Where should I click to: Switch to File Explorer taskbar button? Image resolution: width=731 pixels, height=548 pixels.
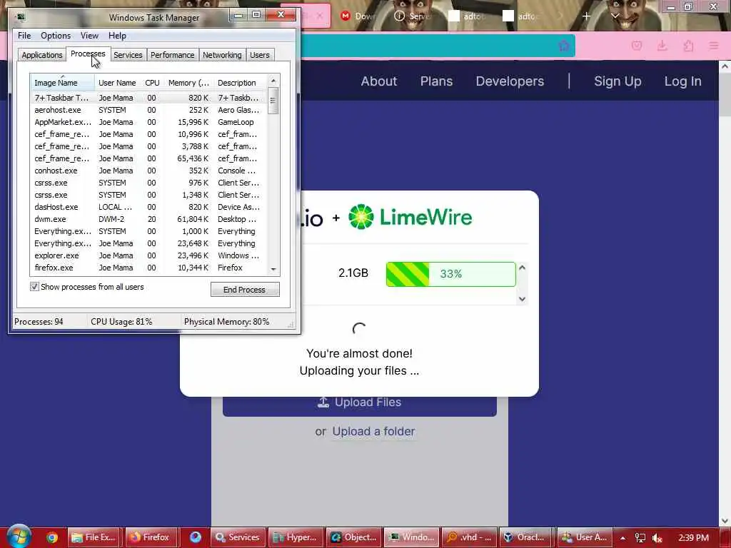[94, 537]
